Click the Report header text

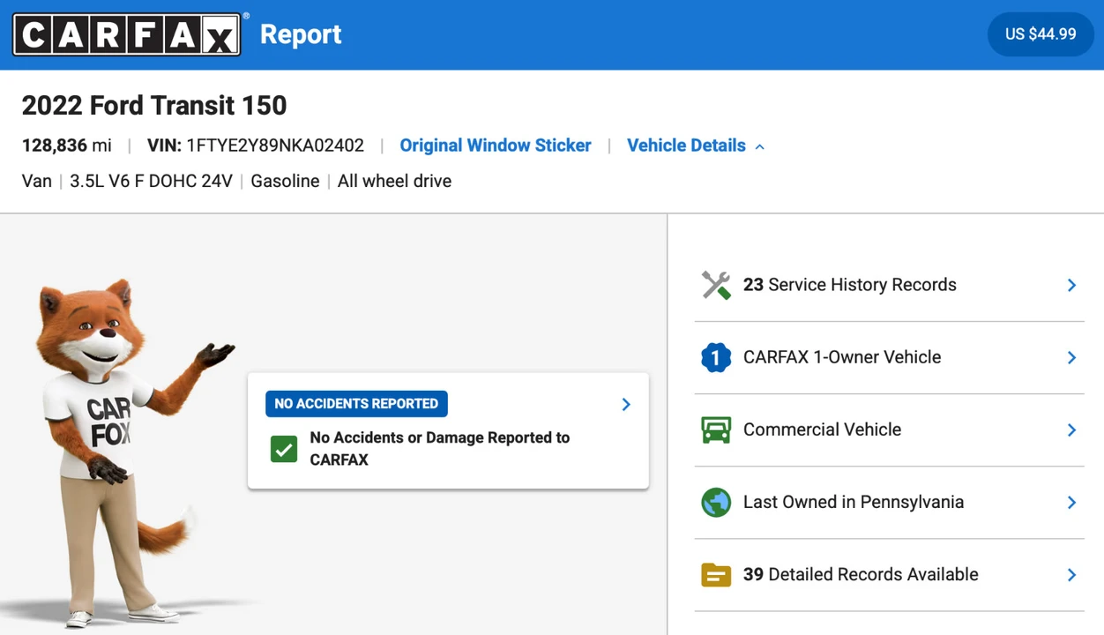click(x=301, y=34)
